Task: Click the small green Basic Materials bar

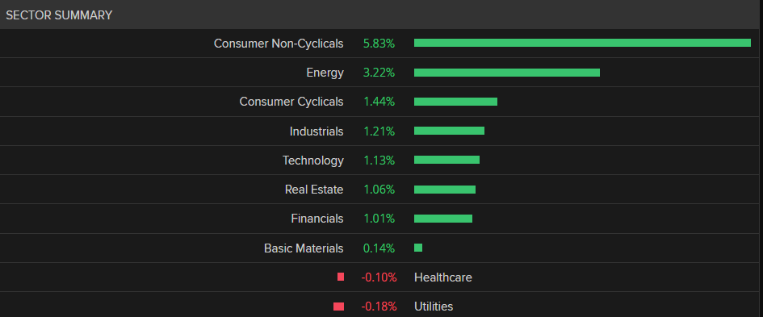Action: click(x=418, y=248)
